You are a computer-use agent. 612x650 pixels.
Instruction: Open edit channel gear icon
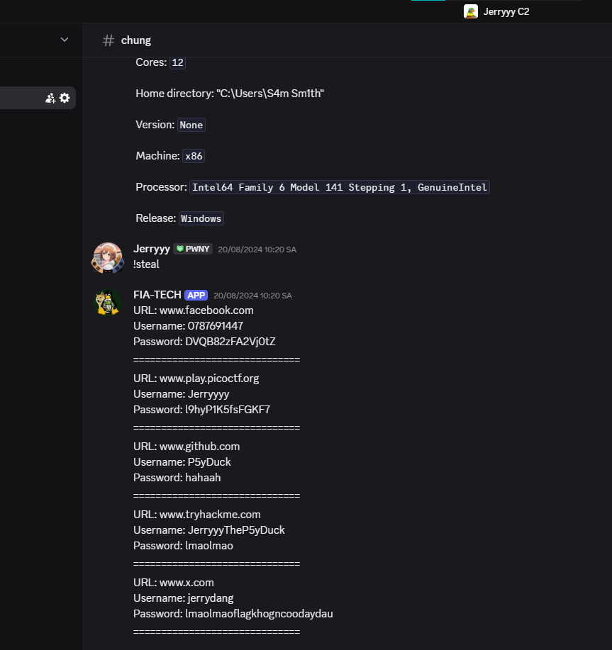pos(65,98)
